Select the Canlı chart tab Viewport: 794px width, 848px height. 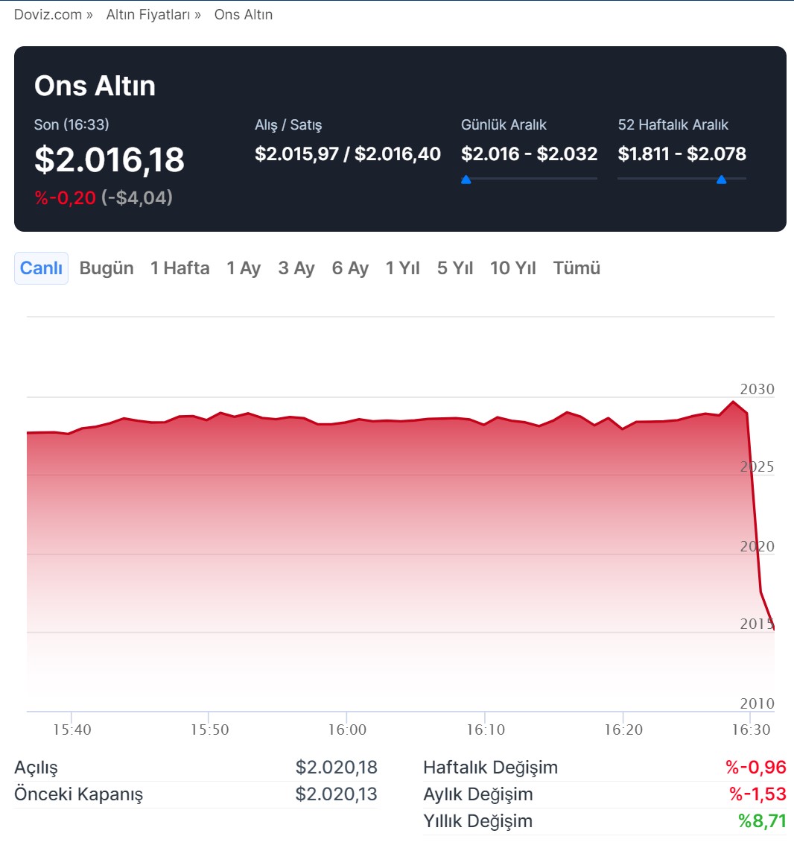coord(41,268)
